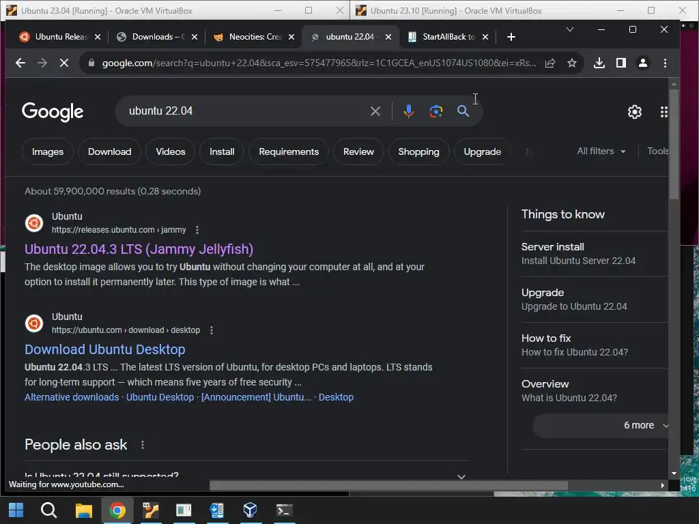Select the Shopping filter chip
699x524 pixels.
[x=418, y=152]
